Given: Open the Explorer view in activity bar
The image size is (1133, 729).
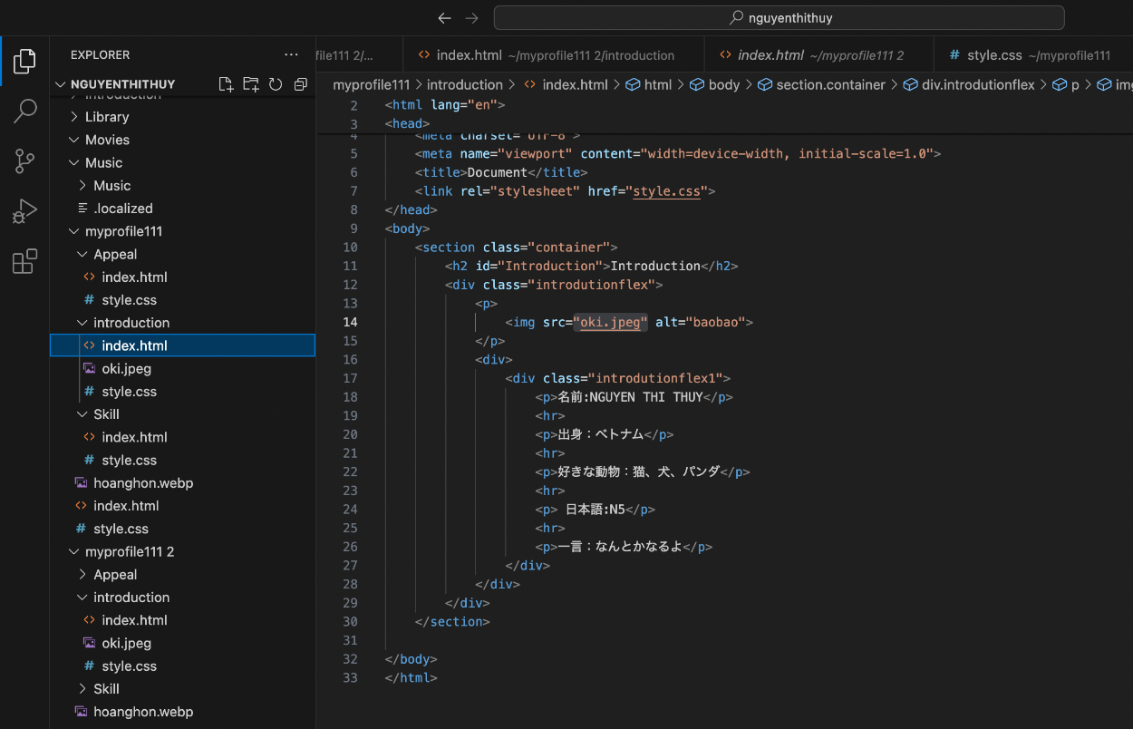Looking at the screenshot, I should (24, 62).
